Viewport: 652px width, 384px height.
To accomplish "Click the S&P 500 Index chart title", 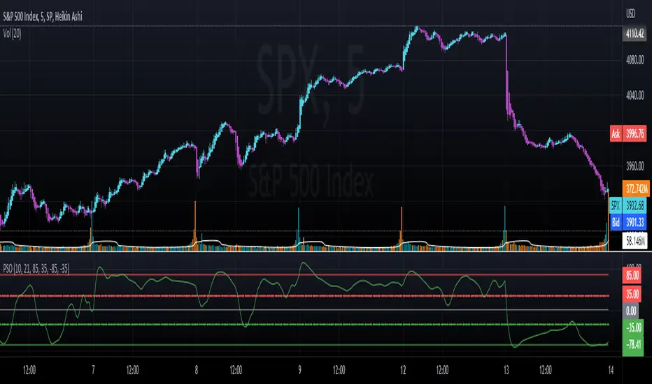I will (x=43, y=17).
